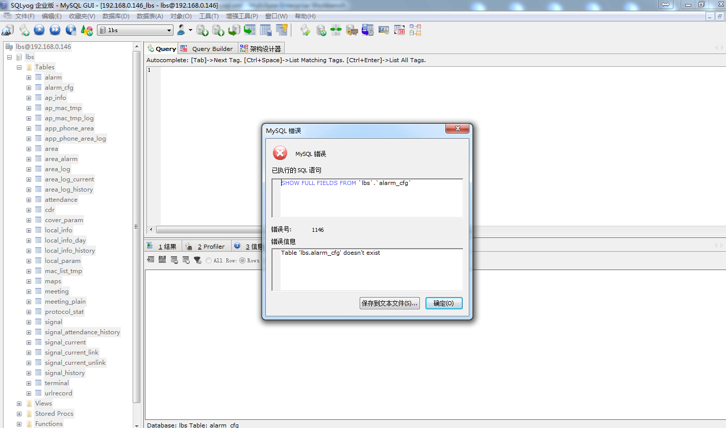
Task: Click the table grid toolbar icon
Action: (266, 30)
